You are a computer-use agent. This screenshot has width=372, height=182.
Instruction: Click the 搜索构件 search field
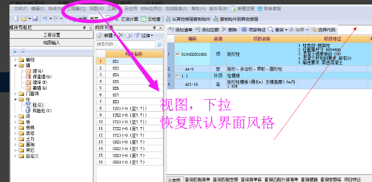pos(125,44)
